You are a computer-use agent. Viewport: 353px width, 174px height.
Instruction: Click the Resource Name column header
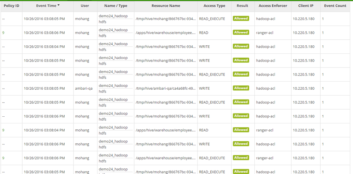pos(166,6)
